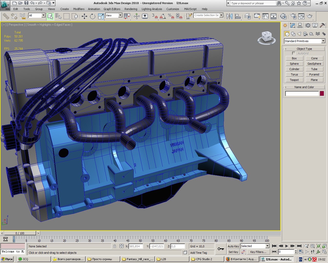Screen dimensions: 328x263
Task: Open Edit Named Selection Sets
Action: pyautogui.click(x=189, y=16)
